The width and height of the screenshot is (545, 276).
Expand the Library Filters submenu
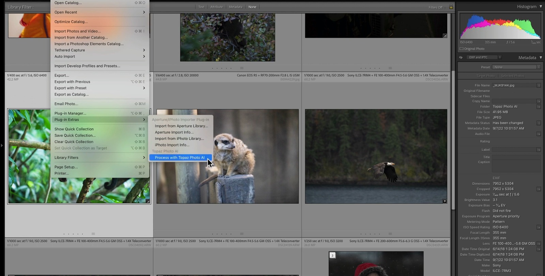(99, 158)
